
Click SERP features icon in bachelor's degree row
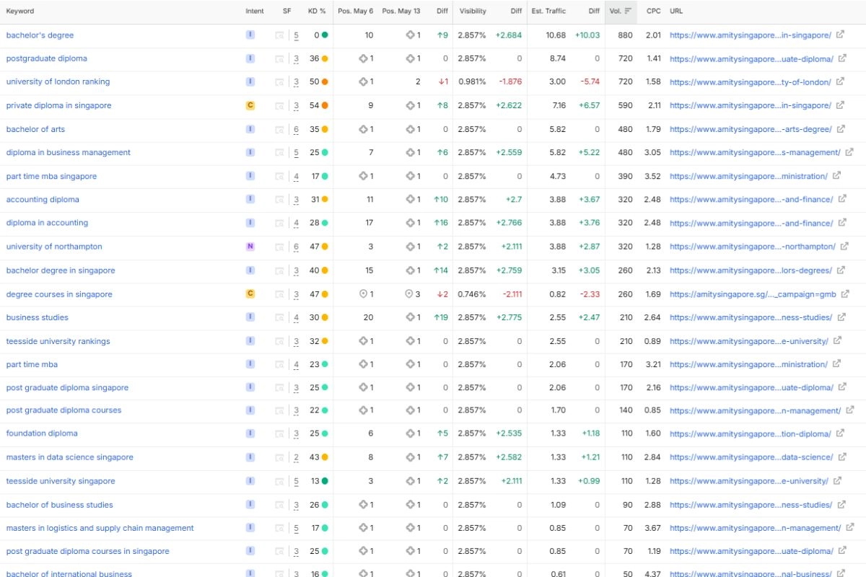[279, 35]
